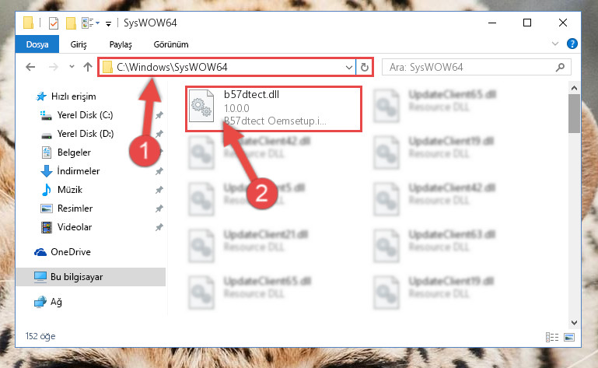Screen dimensions: 598x368
Task: Click the Back navigation arrow
Action: click(x=30, y=67)
